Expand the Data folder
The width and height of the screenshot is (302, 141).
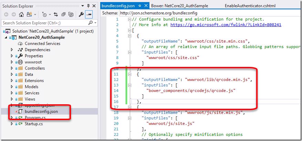(x=12, y=74)
